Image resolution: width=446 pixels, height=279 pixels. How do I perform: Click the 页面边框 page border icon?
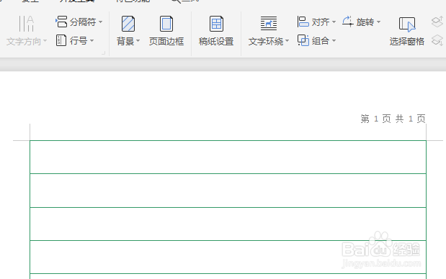(x=166, y=24)
